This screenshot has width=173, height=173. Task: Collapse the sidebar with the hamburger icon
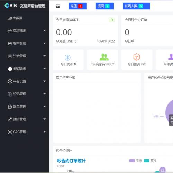click(x=58, y=6)
